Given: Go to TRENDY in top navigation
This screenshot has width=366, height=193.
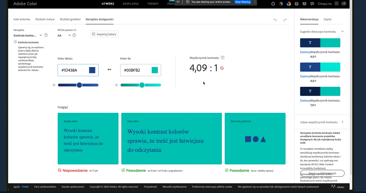Looking at the screenshot, I should pos(153,4).
